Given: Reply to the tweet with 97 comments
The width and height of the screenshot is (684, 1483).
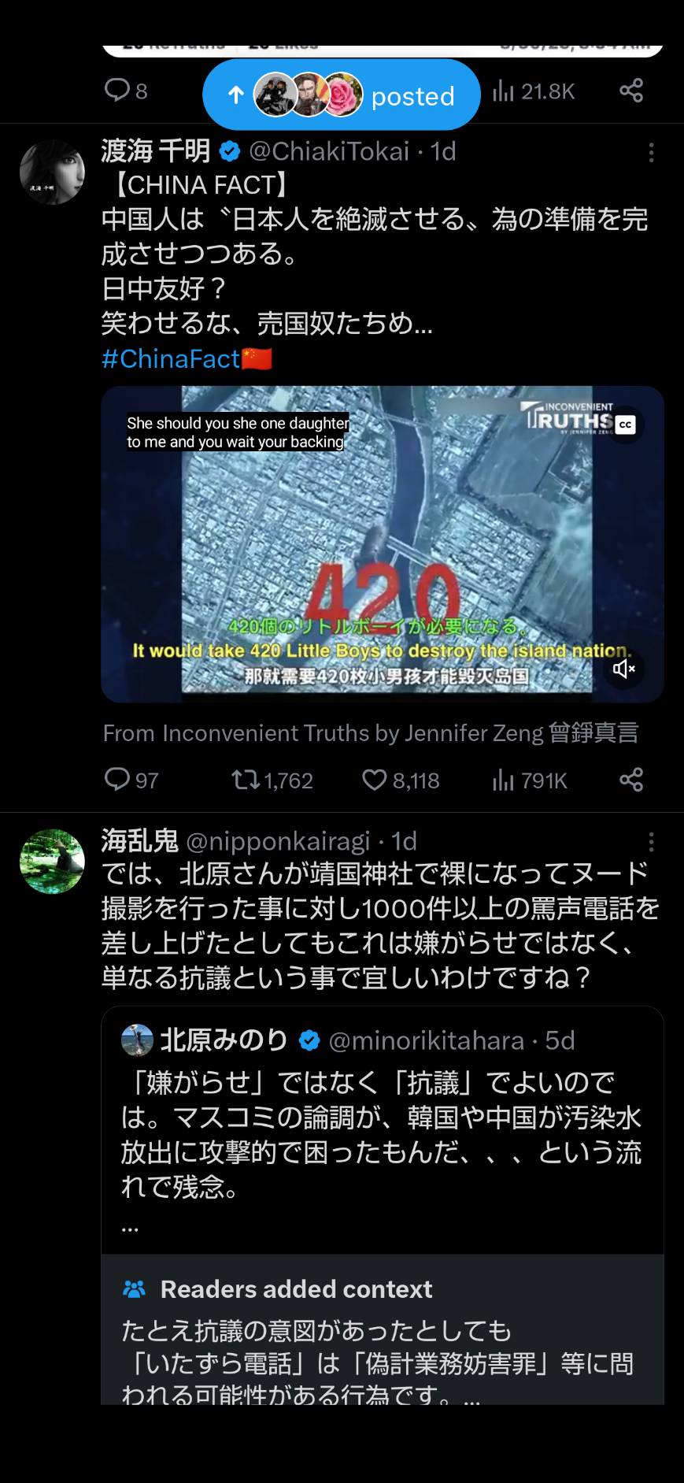Looking at the screenshot, I should point(131,780).
